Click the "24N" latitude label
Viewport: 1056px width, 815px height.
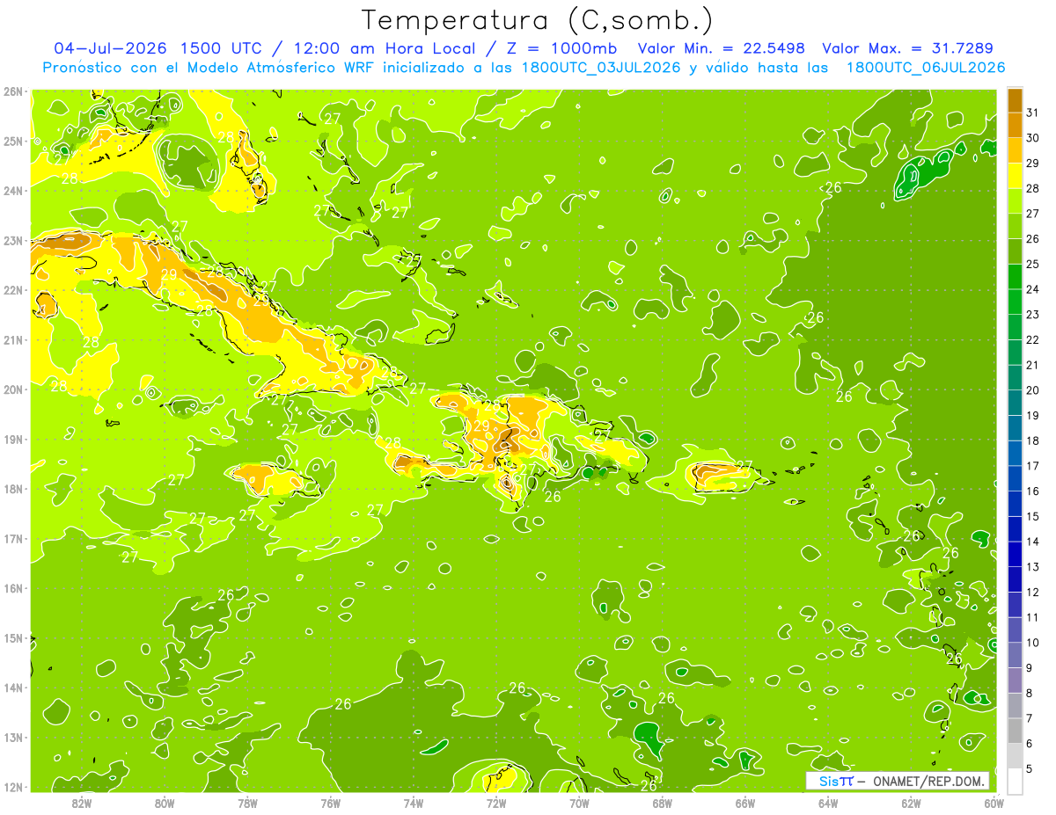[12, 191]
